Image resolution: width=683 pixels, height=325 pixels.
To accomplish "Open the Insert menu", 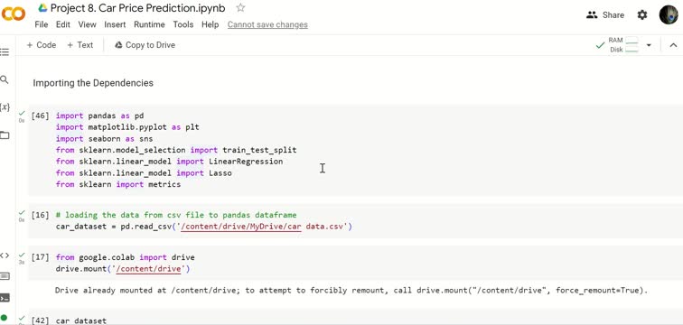I will pyautogui.click(x=115, y=24).
